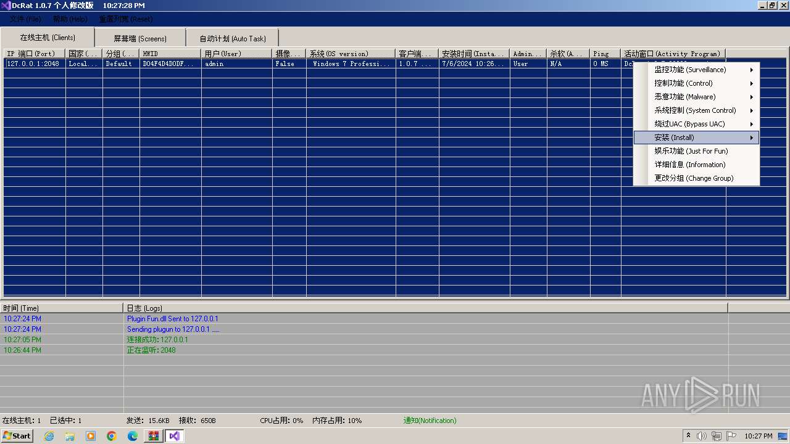790x444 pixels.
Task: Click the 通知 (Notification) status link
Action: click(430, 421)
